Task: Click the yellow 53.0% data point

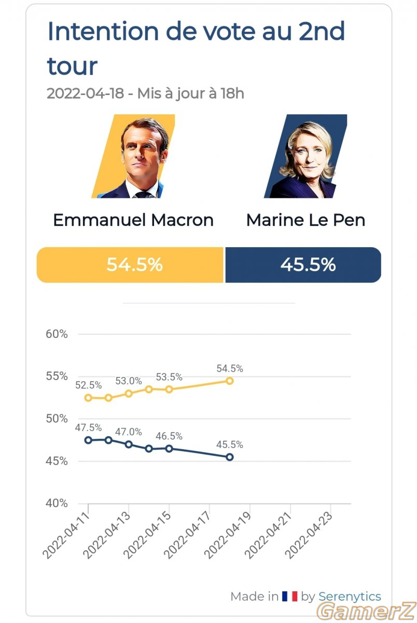Action: point(129,394)
